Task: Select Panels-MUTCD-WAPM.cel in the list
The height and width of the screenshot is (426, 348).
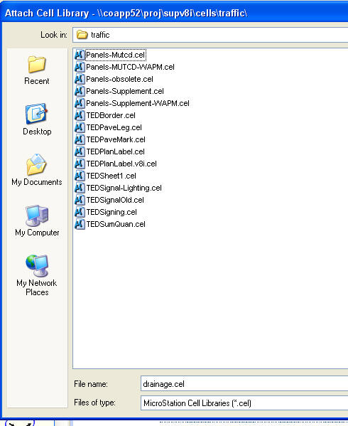Action: point(130,67)
